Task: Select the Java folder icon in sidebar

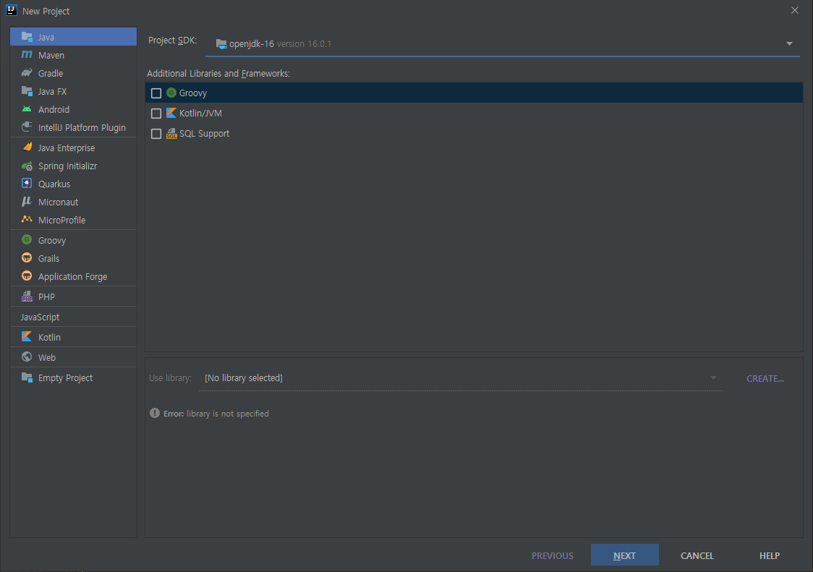Action: click(x=27, y=37)
